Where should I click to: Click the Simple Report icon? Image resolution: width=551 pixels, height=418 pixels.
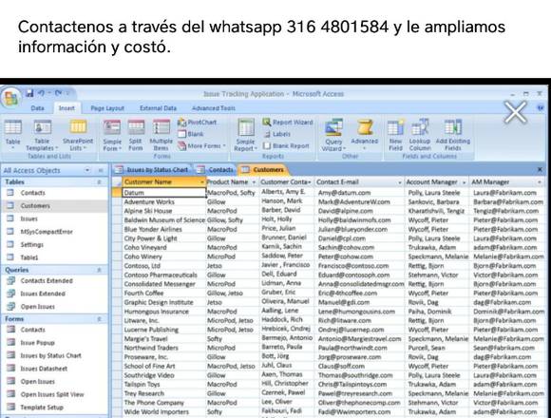pos(245,135)
